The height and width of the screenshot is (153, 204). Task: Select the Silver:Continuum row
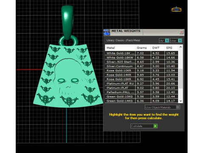click(142, 66)
